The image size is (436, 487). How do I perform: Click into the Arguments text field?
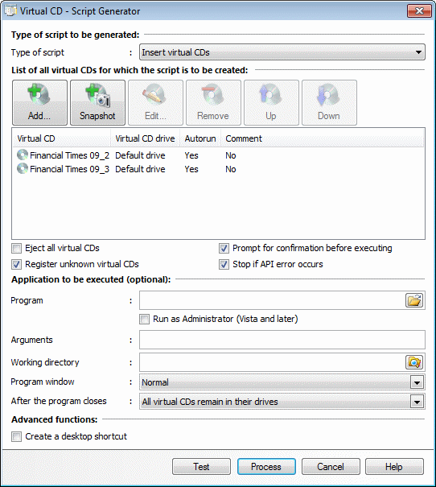point(282,340)
